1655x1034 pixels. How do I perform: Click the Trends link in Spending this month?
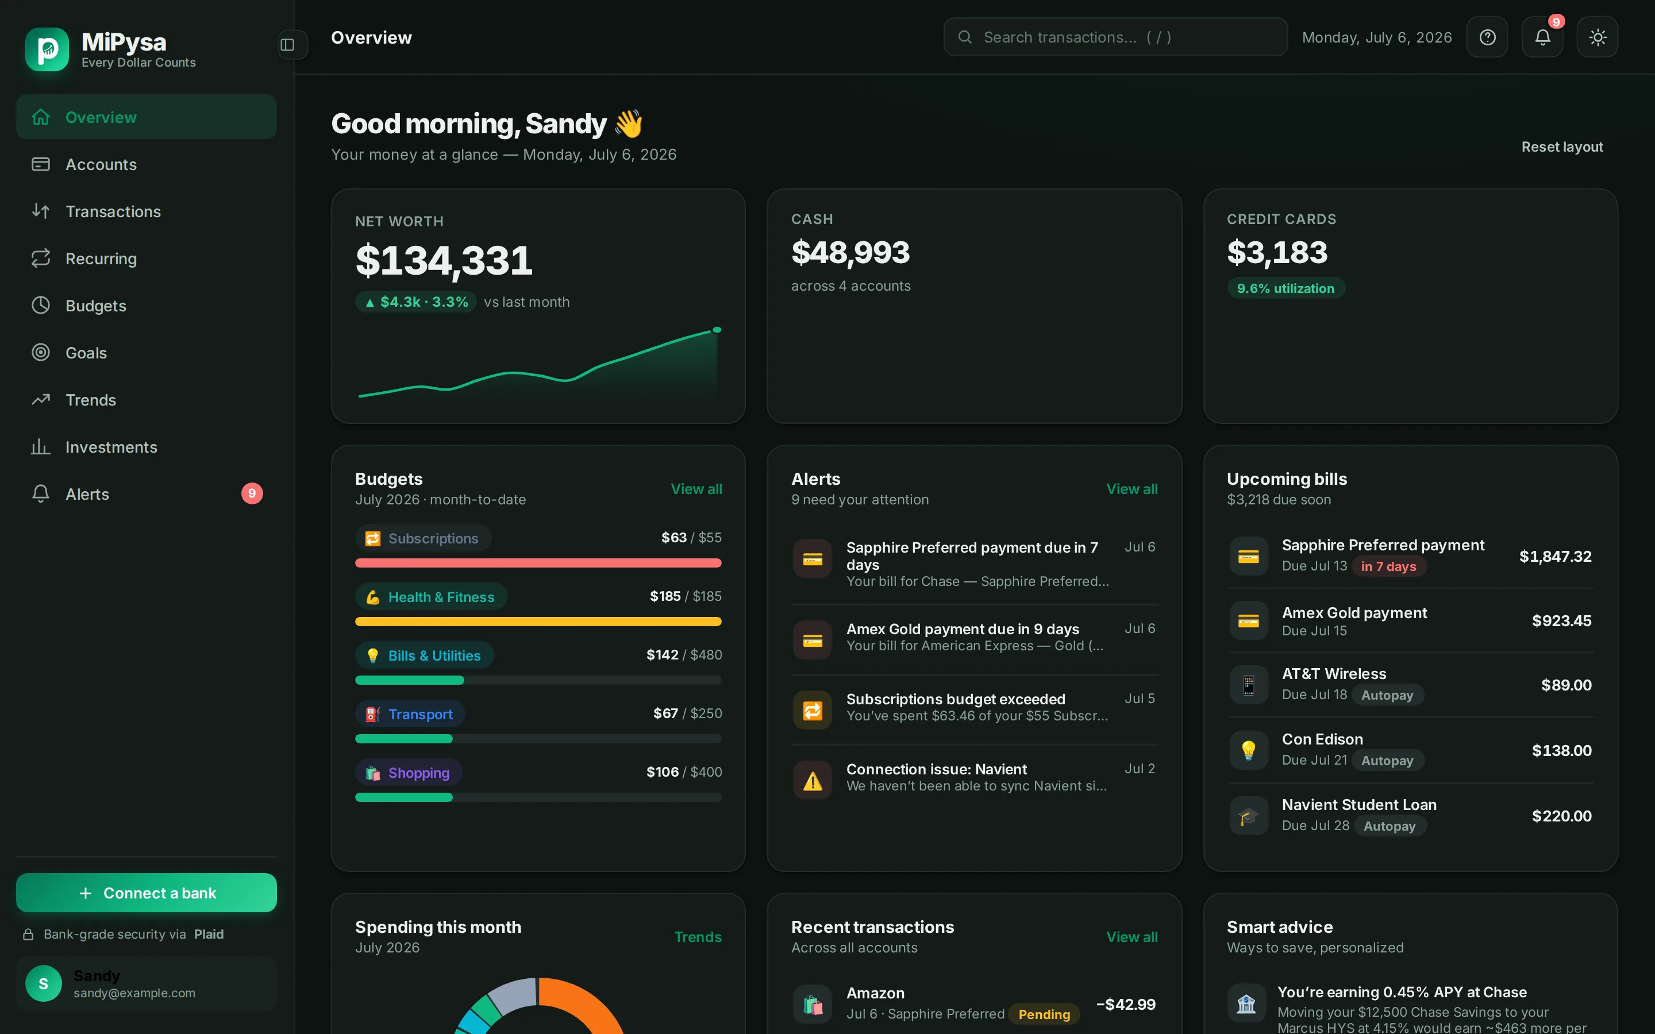click(x=698, y=937)
